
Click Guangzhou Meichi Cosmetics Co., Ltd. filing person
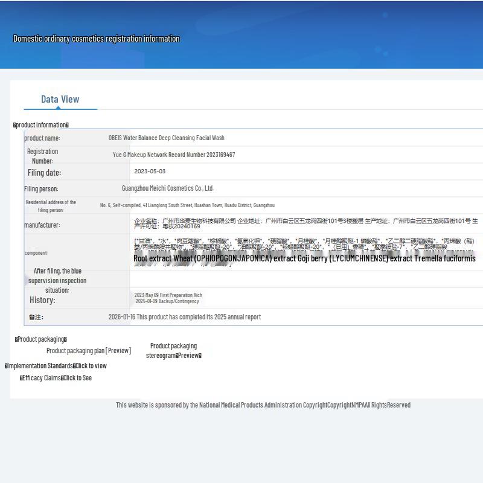click(x=168, y=188)
